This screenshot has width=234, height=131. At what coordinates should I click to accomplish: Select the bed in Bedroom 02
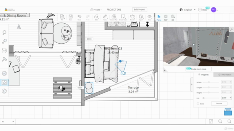[x=102, y=64]
